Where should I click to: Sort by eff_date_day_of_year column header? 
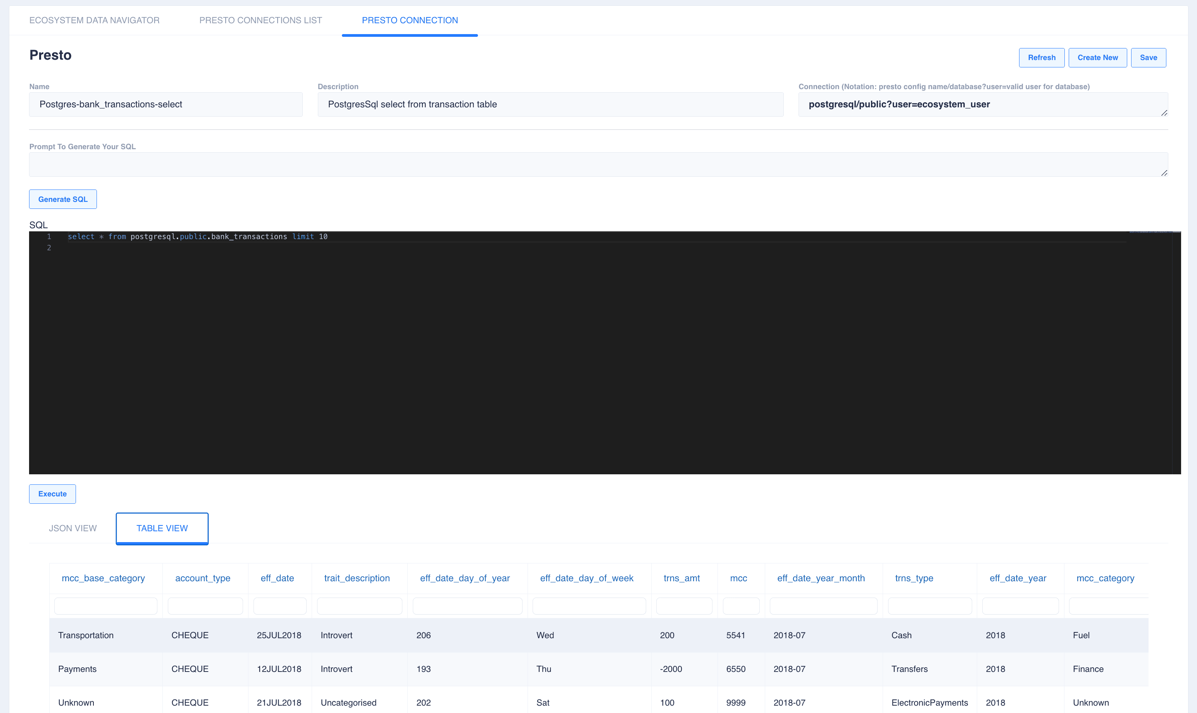point(465,578)
